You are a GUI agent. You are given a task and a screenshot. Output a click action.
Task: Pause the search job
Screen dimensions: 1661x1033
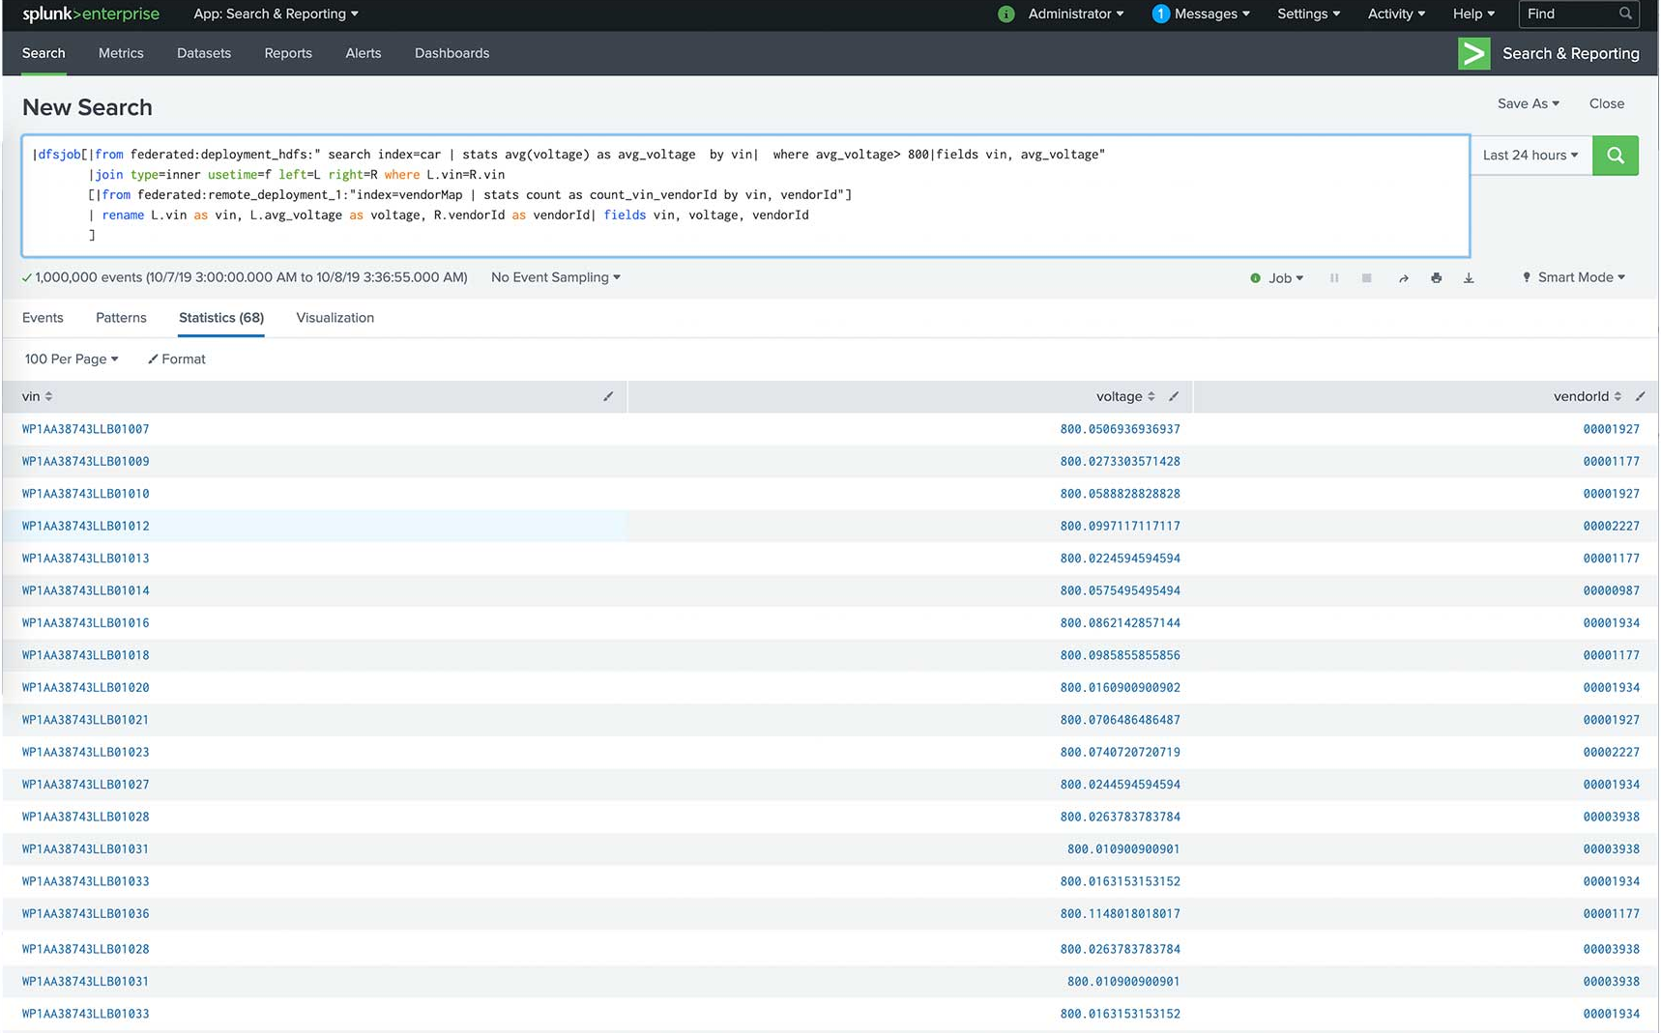[x=1334, y=278]
